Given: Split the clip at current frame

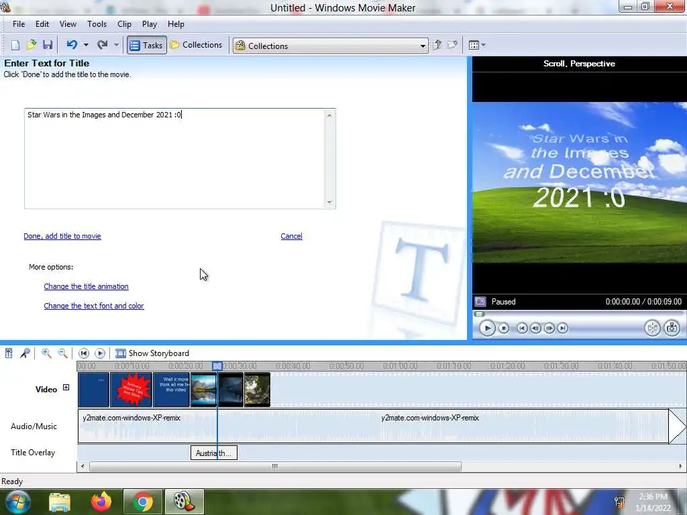Looking at the screenshot, I should [652, 328].
